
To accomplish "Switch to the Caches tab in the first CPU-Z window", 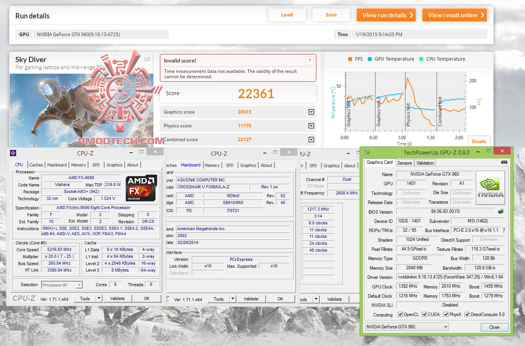I will [36, 165].
